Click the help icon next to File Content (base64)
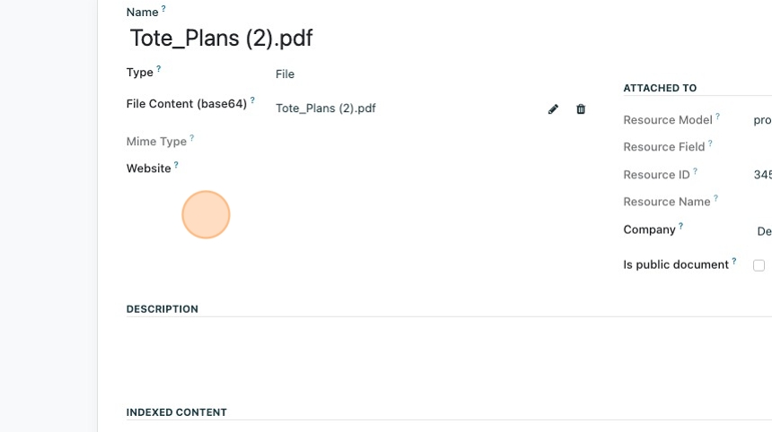The image size is (772, 432). click(x=252, y=100)
